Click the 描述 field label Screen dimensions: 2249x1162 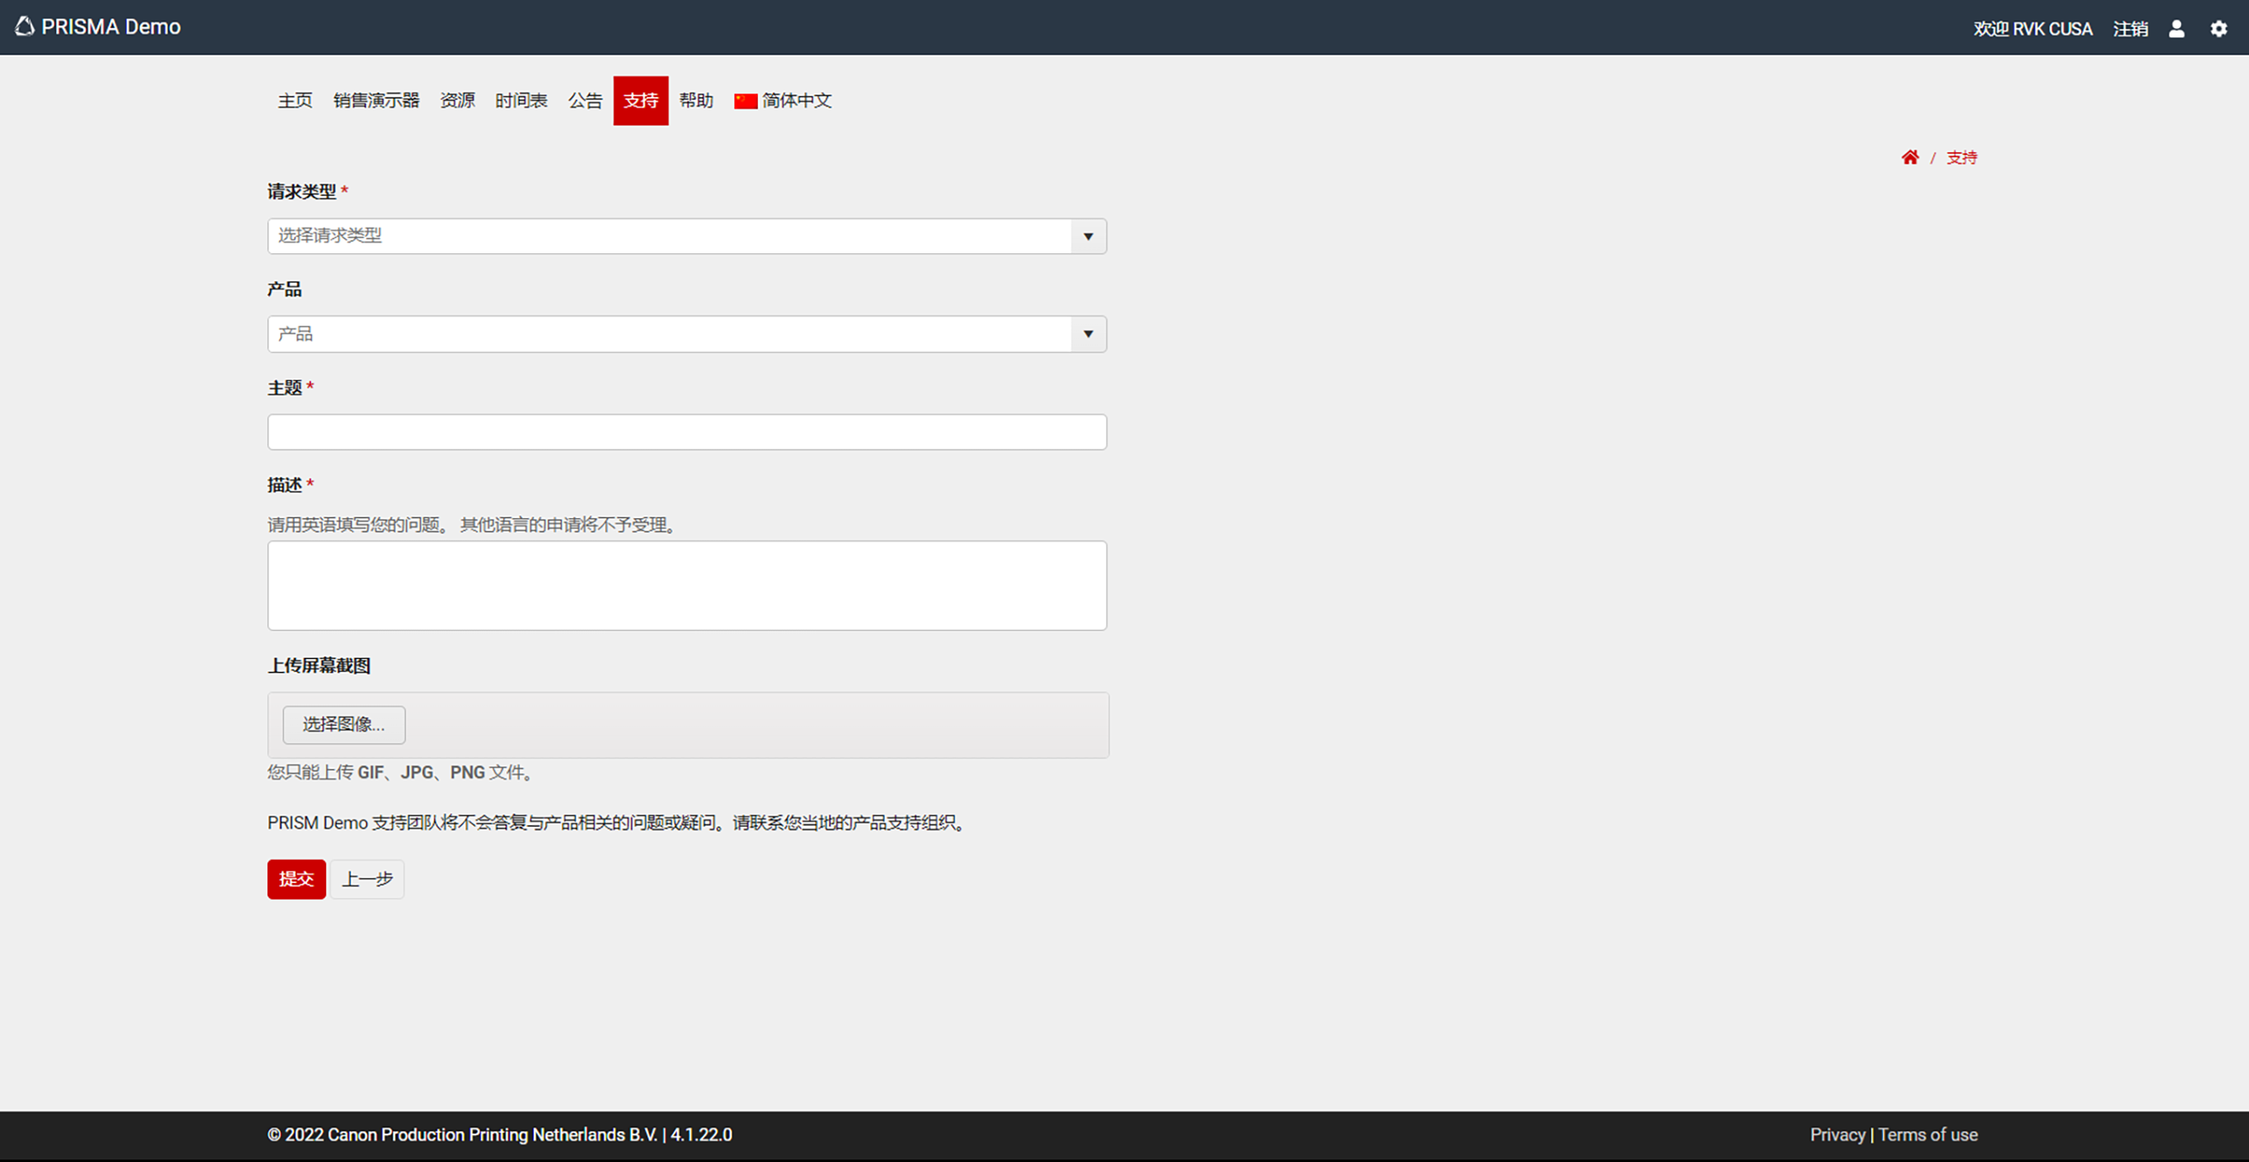coord(285,484)
